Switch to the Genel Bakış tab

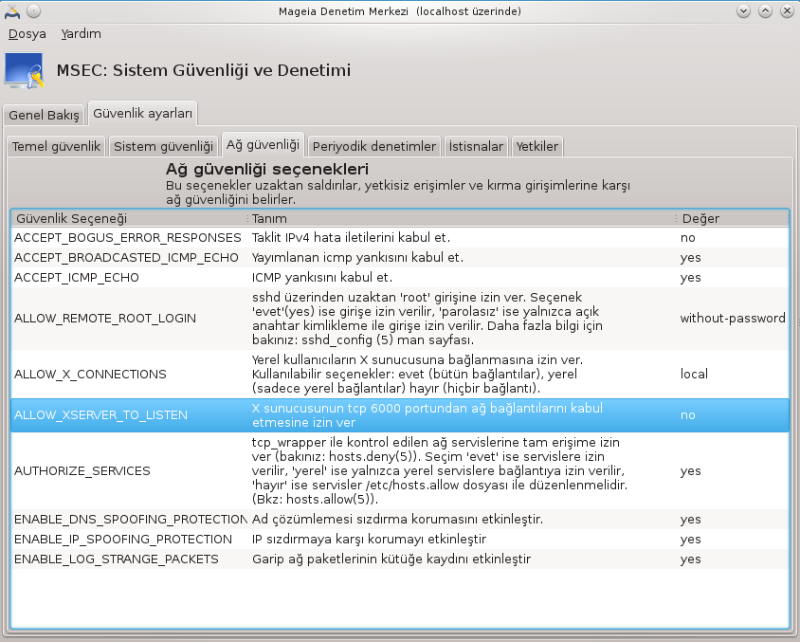[x=44, y=115]
